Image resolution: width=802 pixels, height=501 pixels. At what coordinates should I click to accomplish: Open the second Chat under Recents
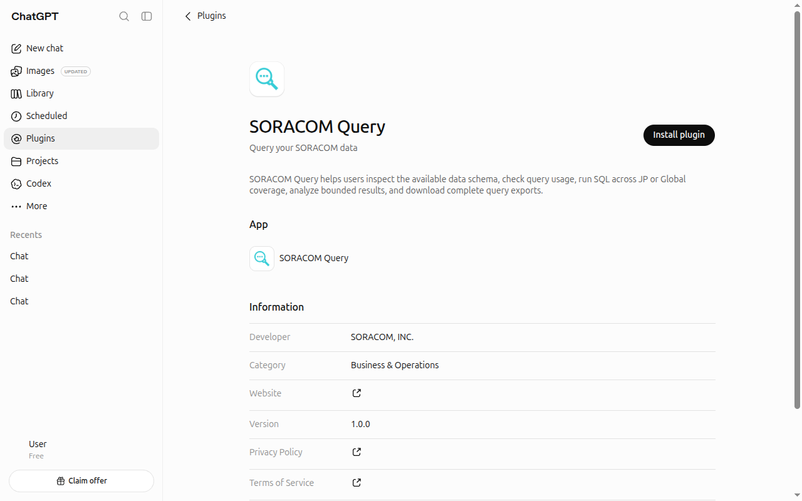(81, 279)
